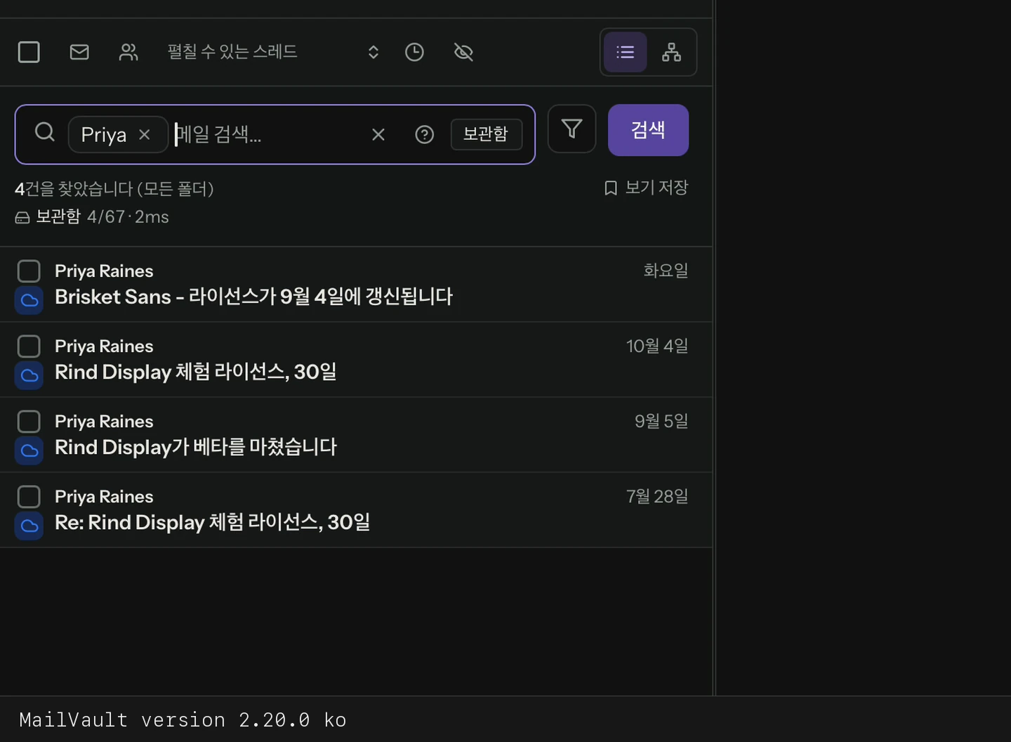Select checkbox for Brisket Sans email
The image size is (1011, 742).
[29, 271]
